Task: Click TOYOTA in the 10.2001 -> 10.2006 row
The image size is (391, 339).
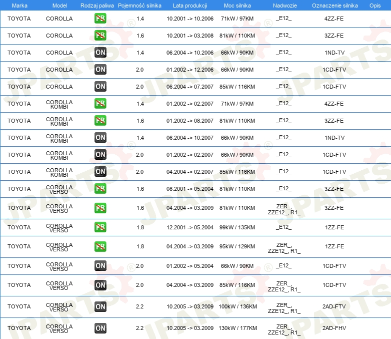Action: tap(19, 19)
